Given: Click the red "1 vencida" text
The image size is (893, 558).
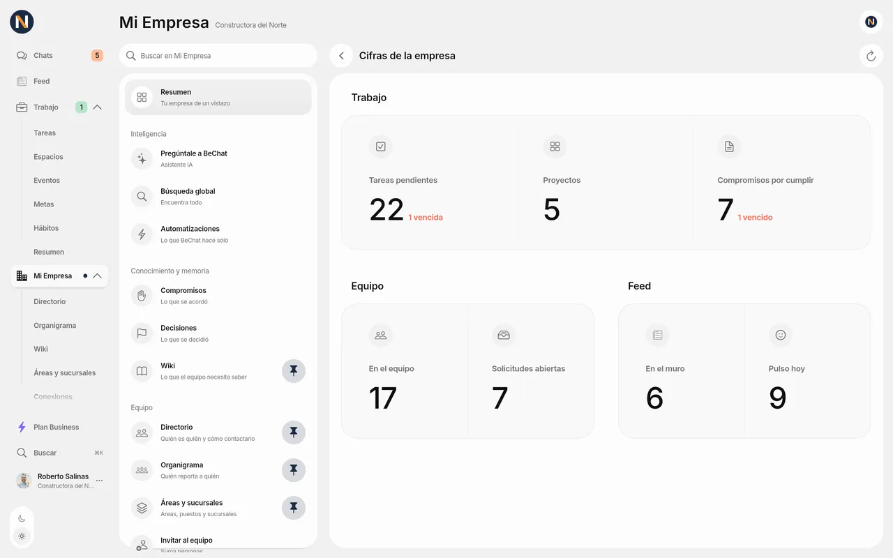Looking at the screenshot, I should (426, 218).
